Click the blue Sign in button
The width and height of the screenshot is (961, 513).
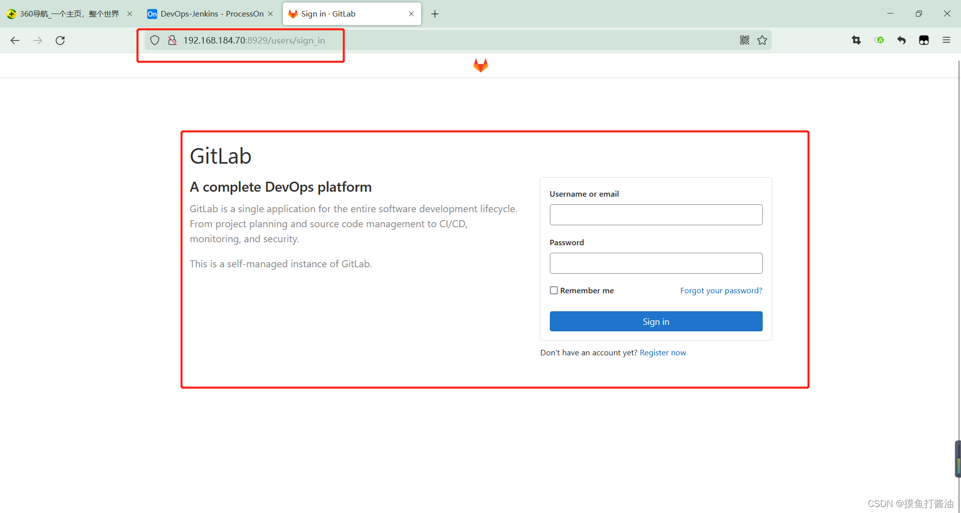(x=656, y=321)
